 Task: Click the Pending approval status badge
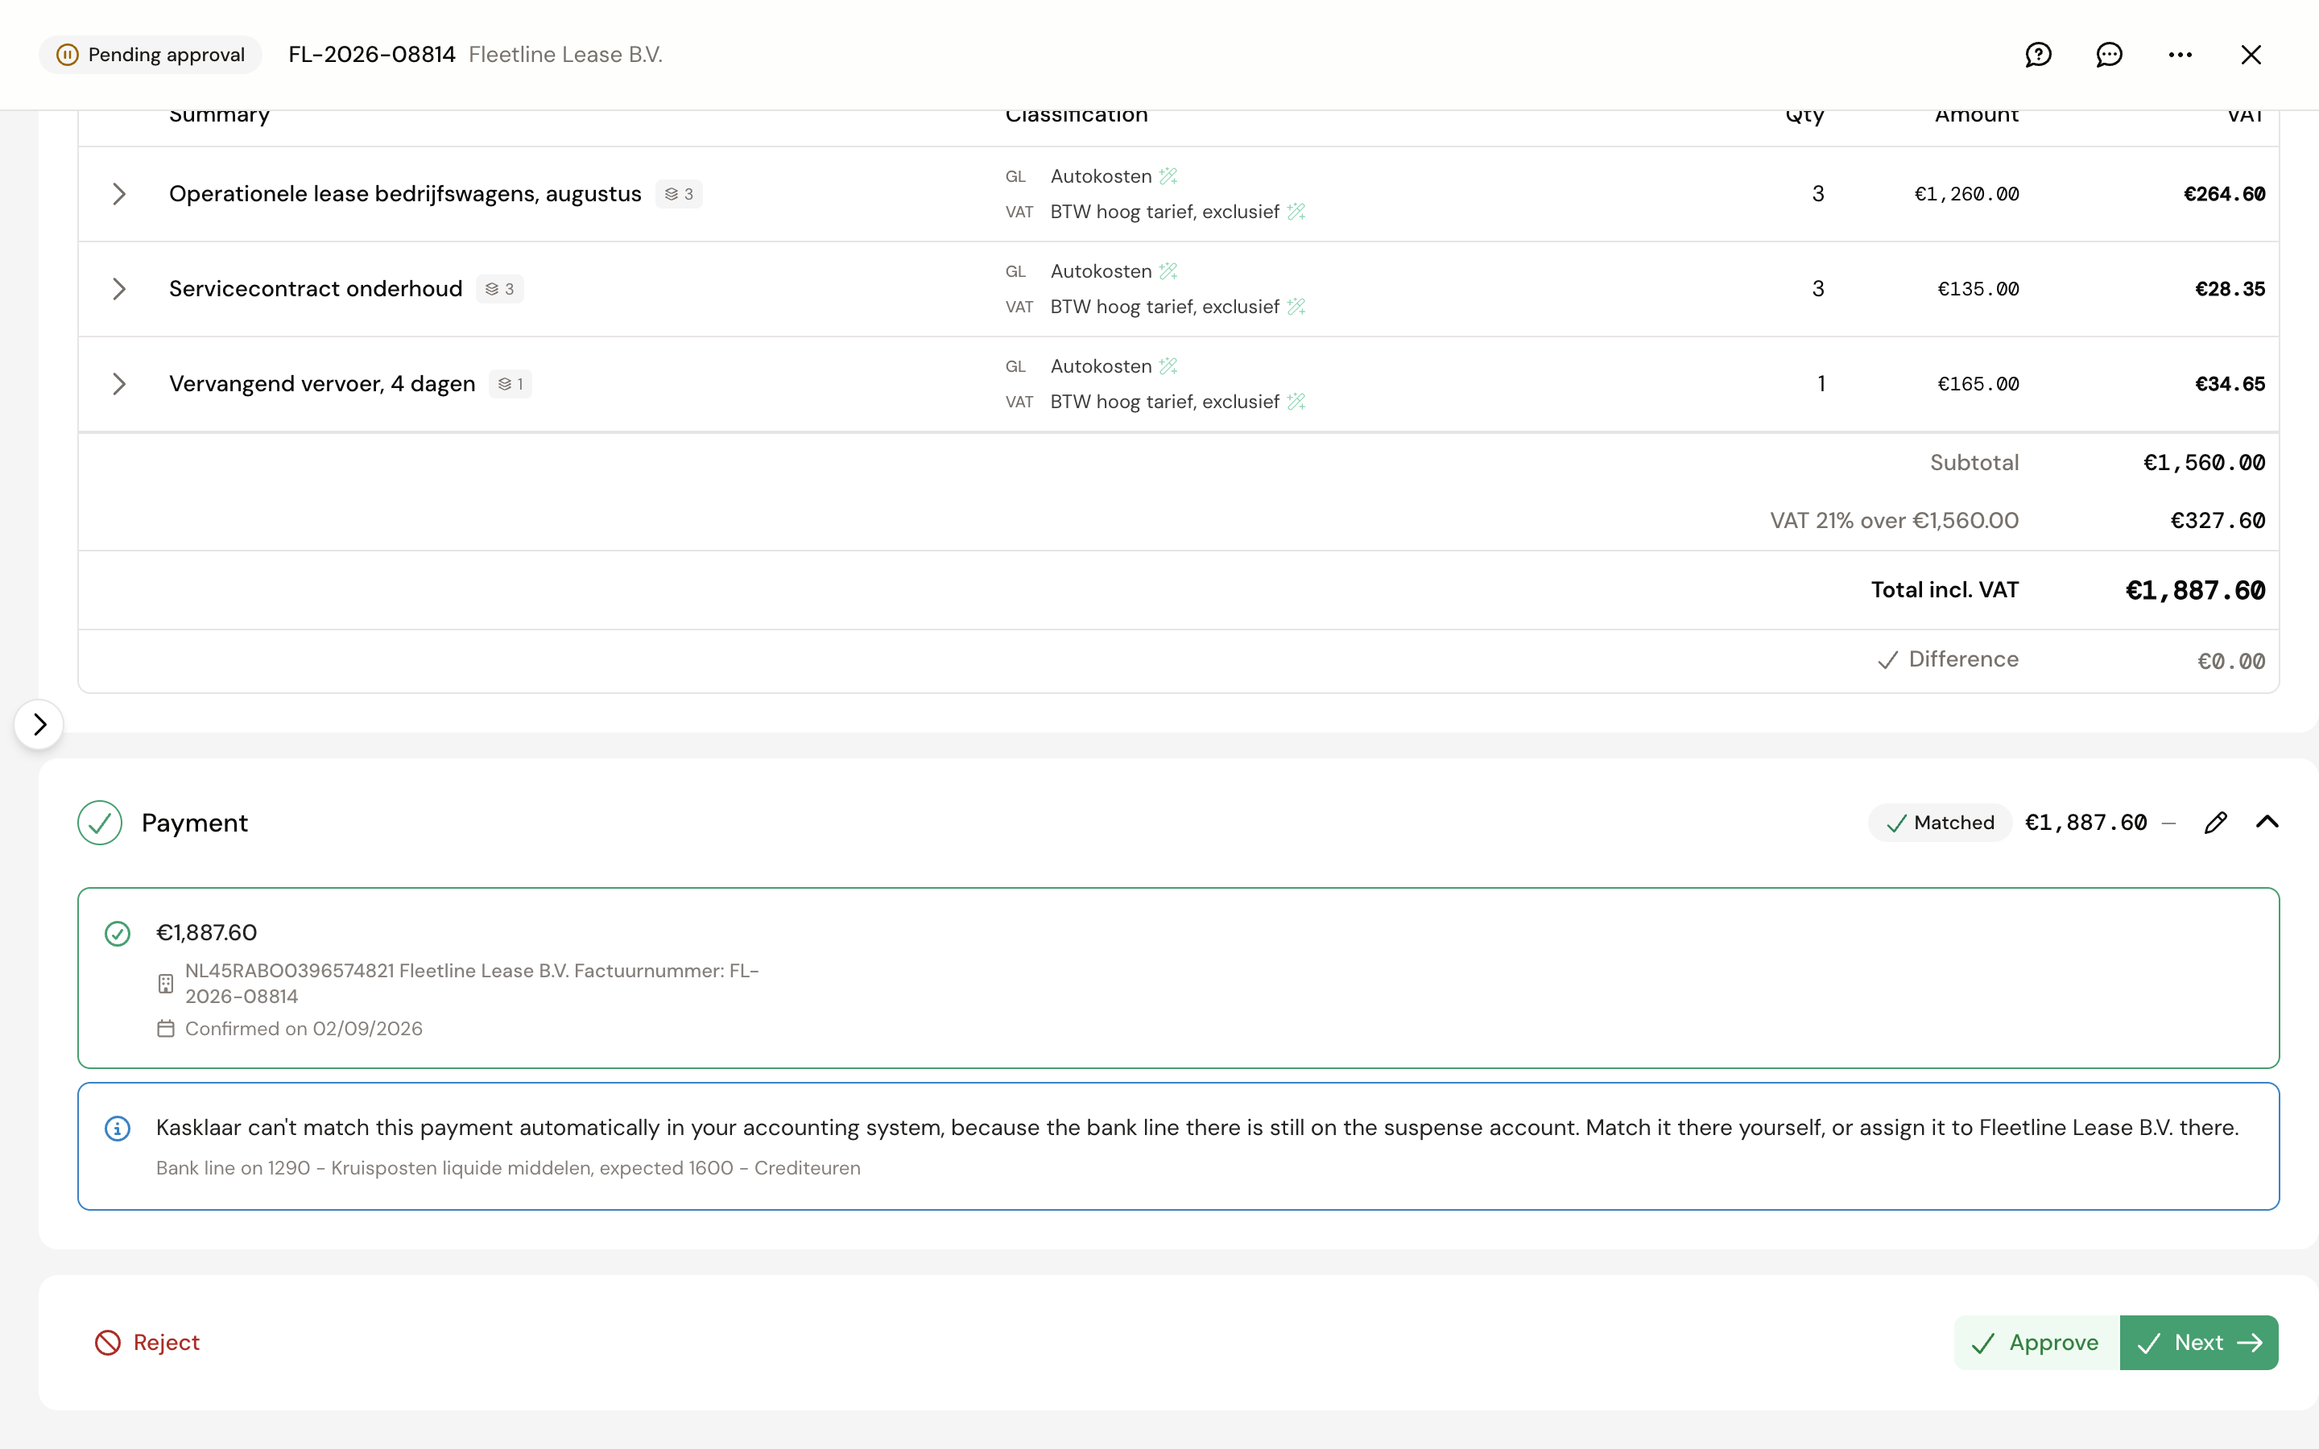coord(151,55)
